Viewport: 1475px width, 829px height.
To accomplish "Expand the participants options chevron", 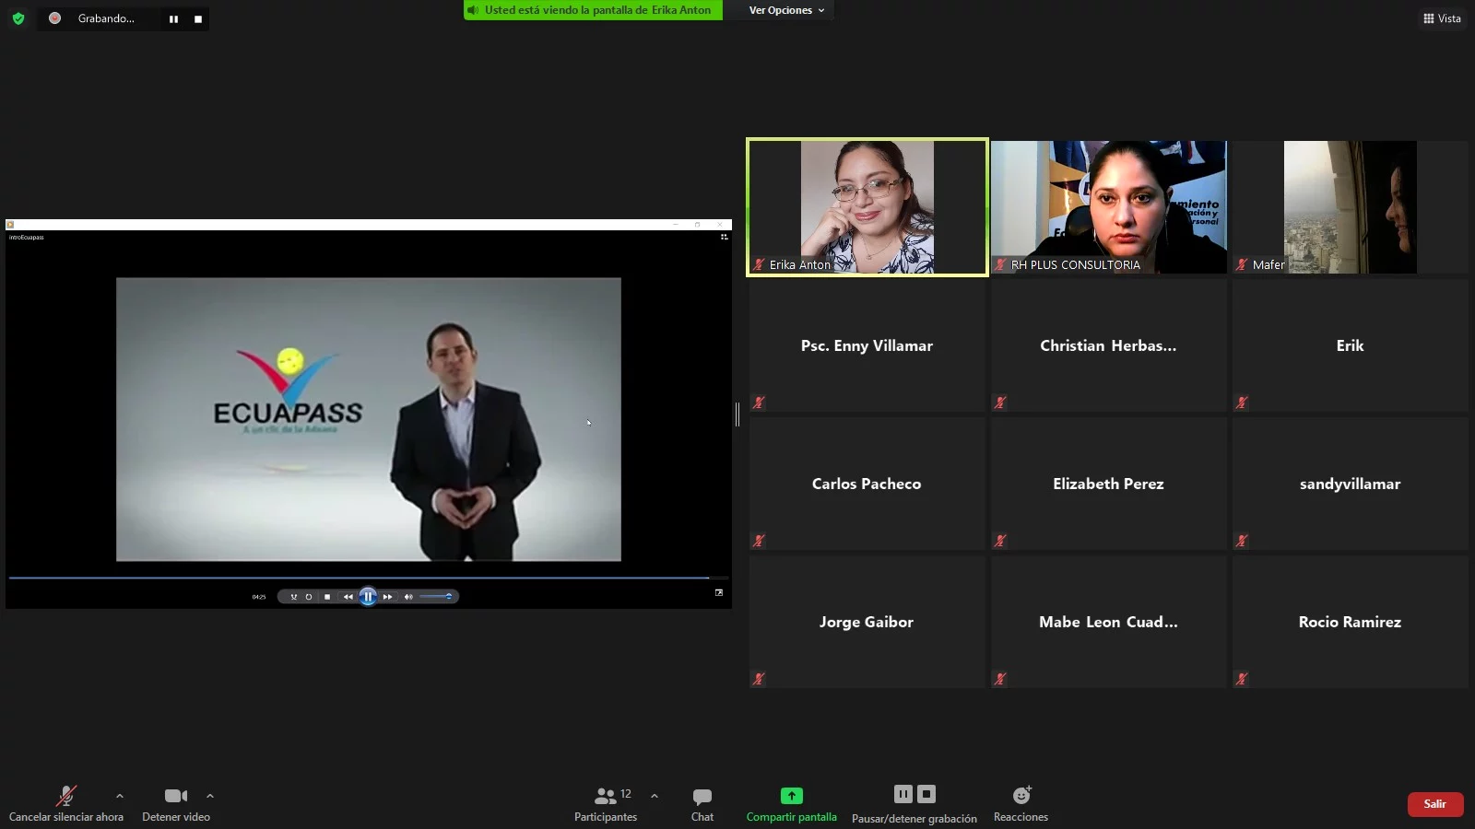I will pos(655,796).
